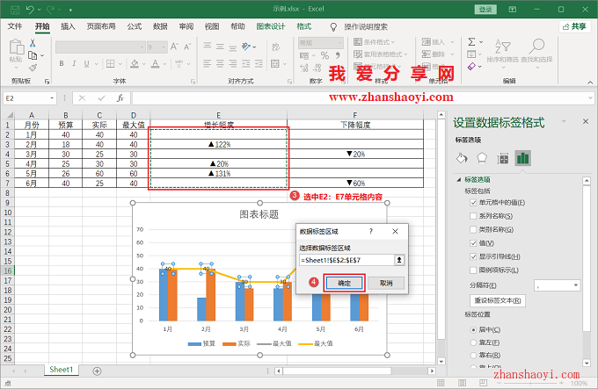Click the fill color bucket button

pos(135,63)
